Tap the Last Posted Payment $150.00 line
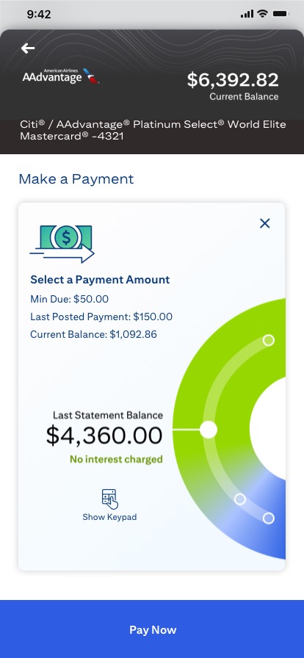The width and height of the screenshot is (304, 658). pyautogui.click(x=101, y=317)
